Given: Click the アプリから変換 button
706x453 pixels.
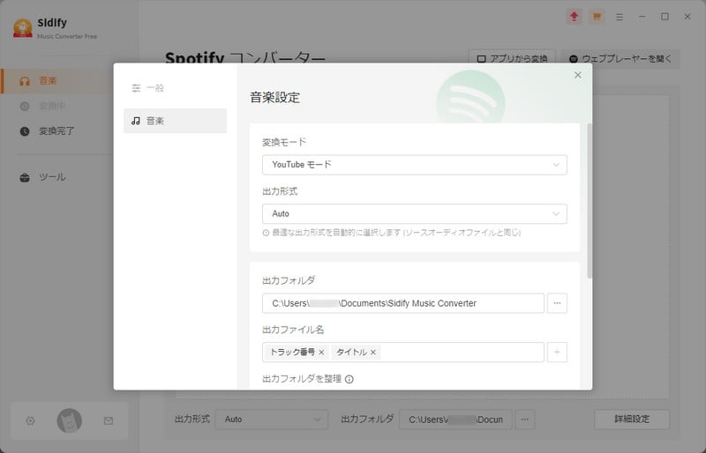Looking at the screenshot, I should (512, 59).
